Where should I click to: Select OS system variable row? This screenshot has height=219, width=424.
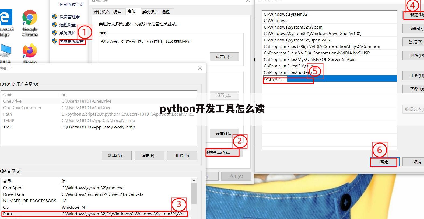pyautogui.click(x=96, y=207)
